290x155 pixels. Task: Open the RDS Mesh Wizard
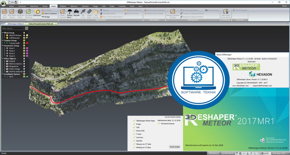pyautogui.click(x=12, y=14)
